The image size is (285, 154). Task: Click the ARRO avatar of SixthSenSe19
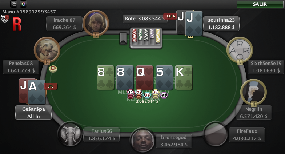(240, 50)
